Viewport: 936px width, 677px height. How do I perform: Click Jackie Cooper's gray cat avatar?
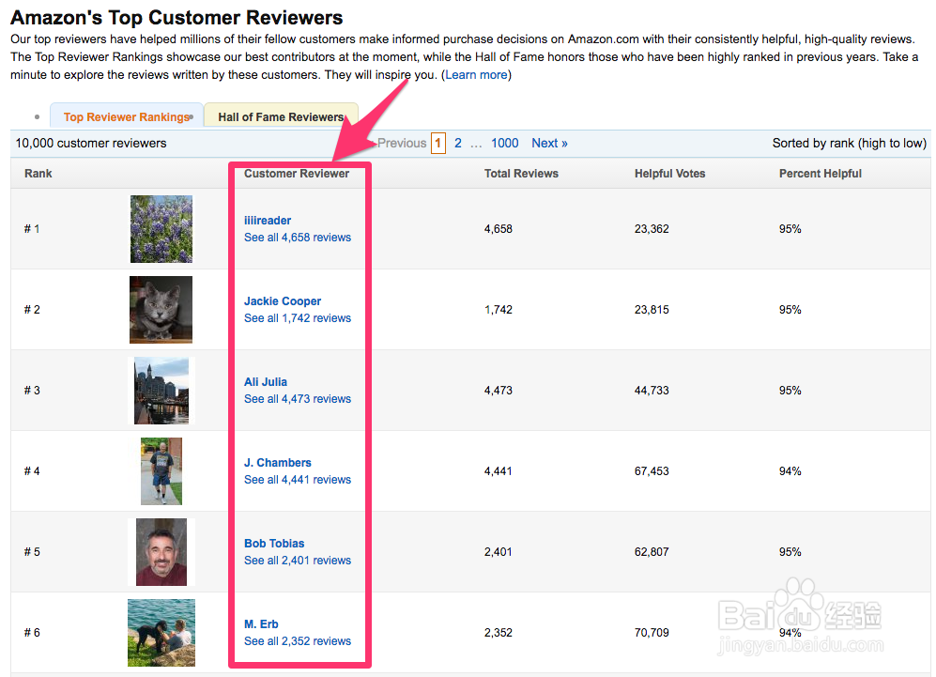161,310
